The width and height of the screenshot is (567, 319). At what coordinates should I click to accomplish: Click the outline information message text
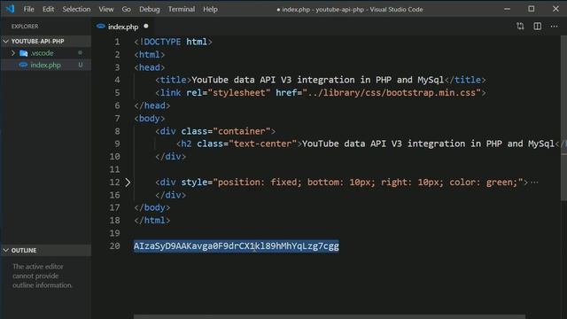43,276
